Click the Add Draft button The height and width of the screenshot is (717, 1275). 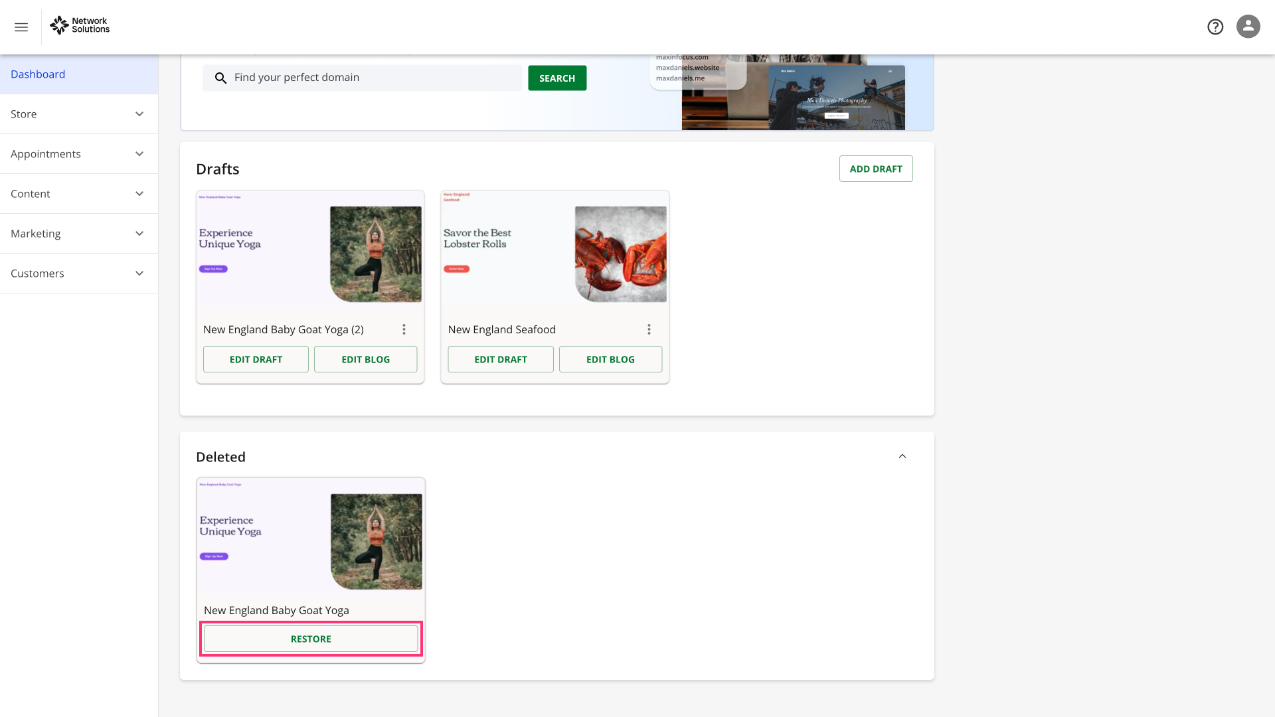point(875,169)
